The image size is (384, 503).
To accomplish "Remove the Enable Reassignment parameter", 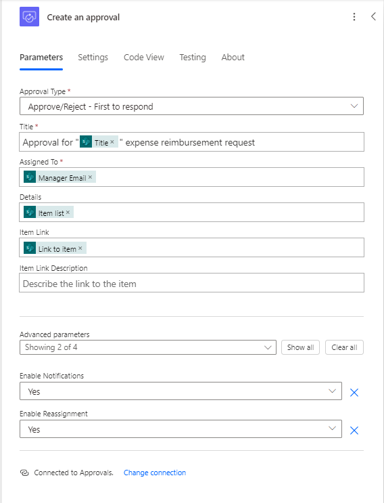I will 354,430.
